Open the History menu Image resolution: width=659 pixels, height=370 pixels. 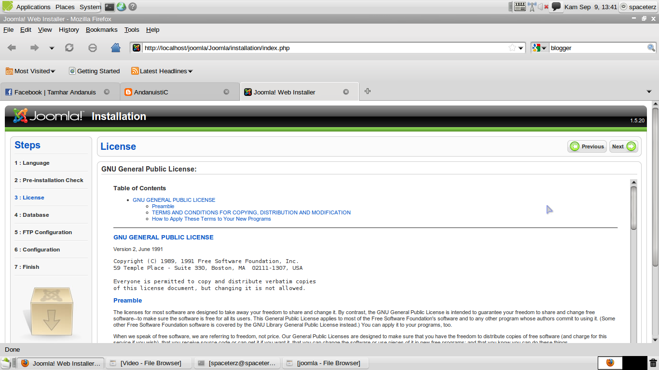click(x=69, y=29)
